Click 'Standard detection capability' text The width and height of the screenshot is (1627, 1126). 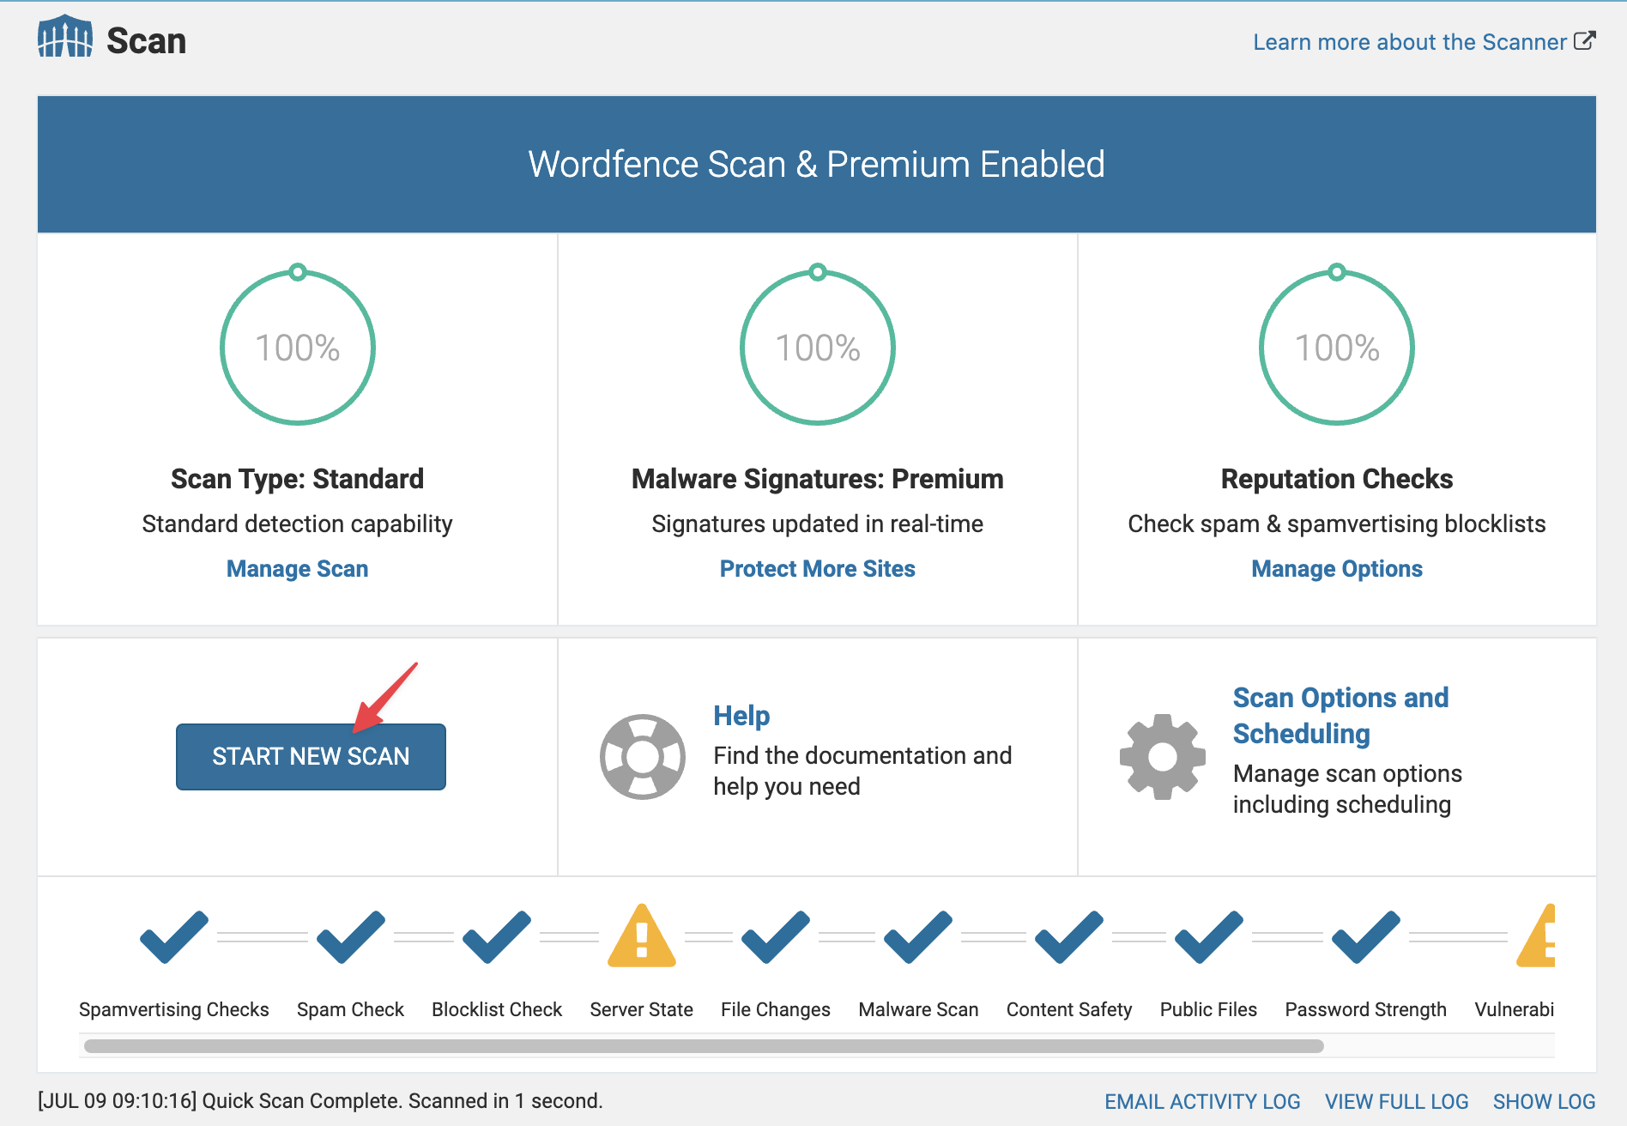point(297,524)
